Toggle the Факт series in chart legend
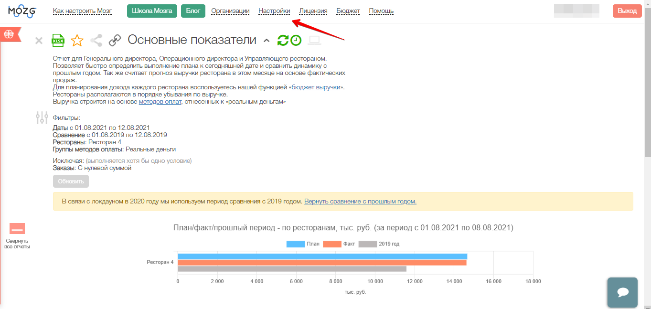Screen dimensions: 651x309 [x=339, y=244]
